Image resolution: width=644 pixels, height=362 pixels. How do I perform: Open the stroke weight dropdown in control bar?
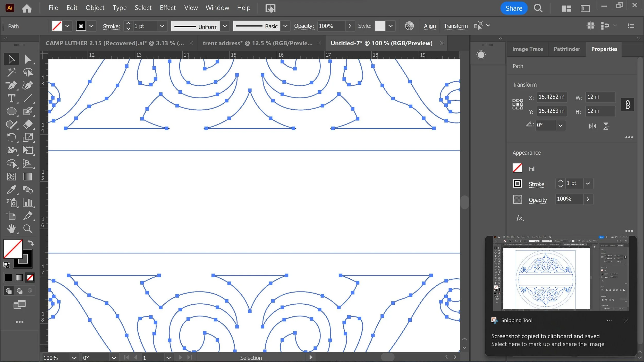(x=162, y=26)
